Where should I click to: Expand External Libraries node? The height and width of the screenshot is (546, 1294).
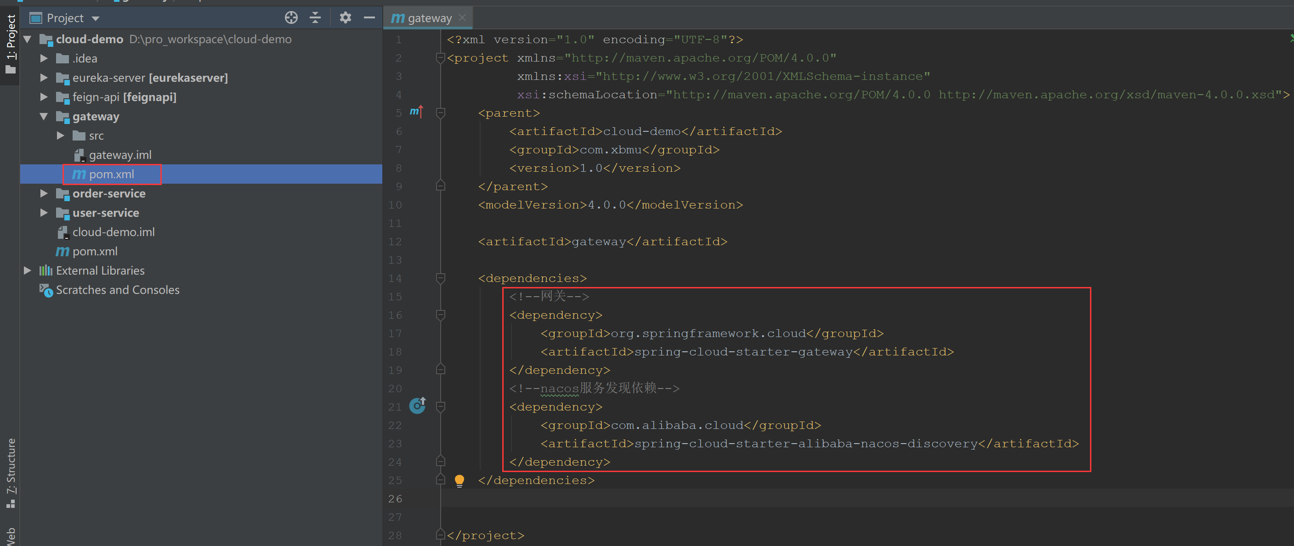(28, 270)
